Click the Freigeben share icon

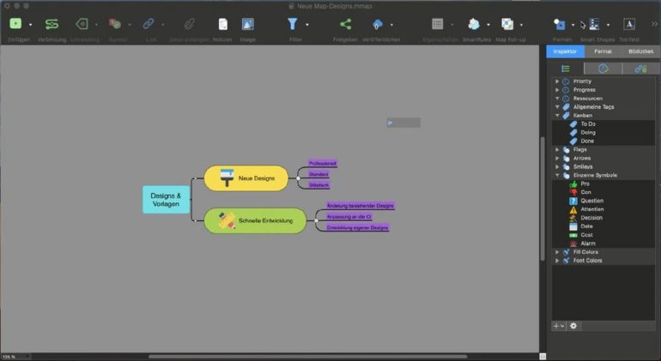click(344, 24)
